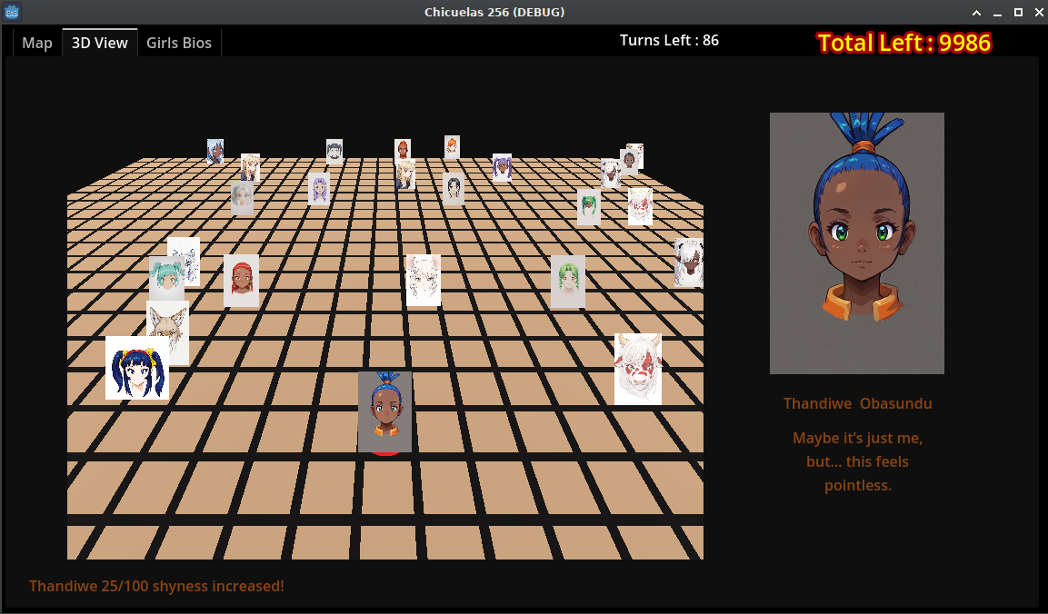
Task: Select the lavender long-haired girl portrait
Action: (x=319, y=189)
